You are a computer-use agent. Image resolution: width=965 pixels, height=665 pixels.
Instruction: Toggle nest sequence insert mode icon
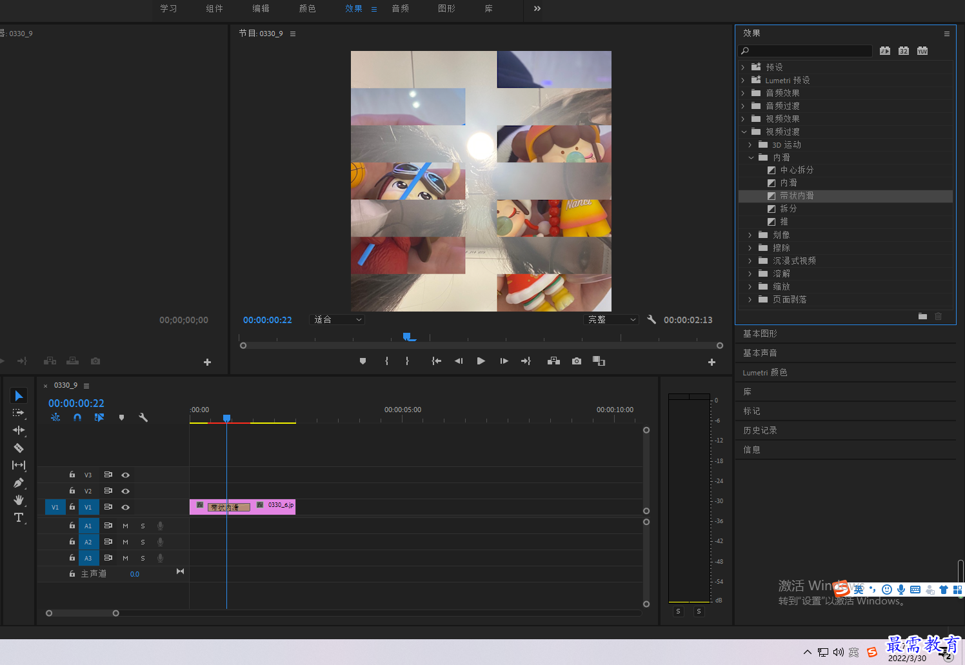pyautogui.click(x=55, y=417)
